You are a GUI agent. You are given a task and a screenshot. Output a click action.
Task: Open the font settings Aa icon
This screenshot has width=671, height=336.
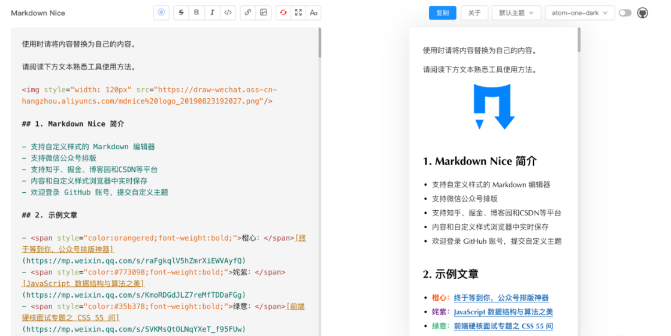(313, 13)
